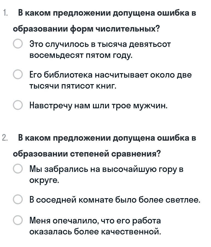Screen dimensions: 211x247
Task: Choose radio button beside 'Навстречу нам шли трое мужчин'
Action: 18,105
